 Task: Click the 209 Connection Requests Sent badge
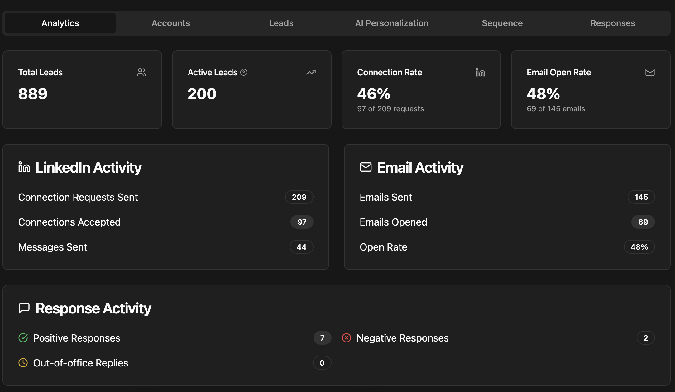(299, 197)
